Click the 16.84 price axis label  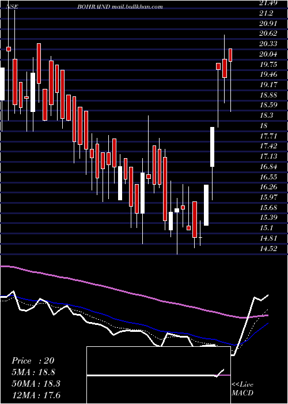(268, 166)
